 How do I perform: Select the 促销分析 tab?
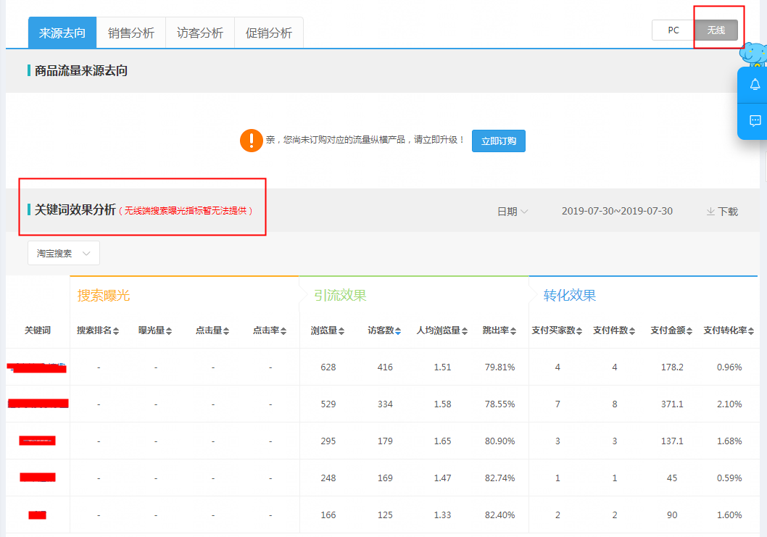[x=269, y=33]
